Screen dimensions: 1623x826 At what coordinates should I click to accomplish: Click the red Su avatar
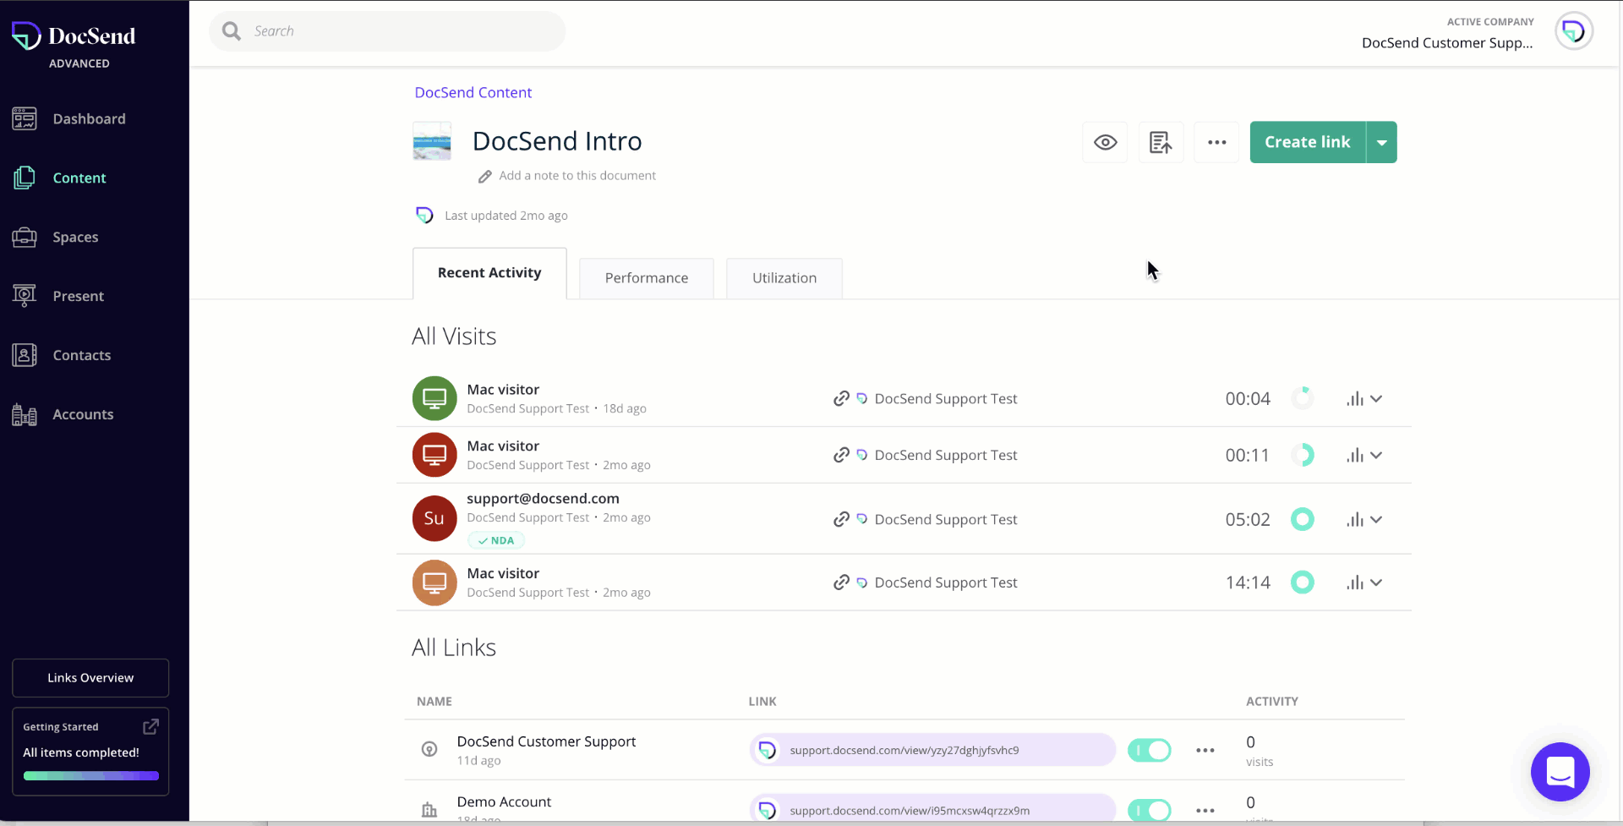click(434, 518)
